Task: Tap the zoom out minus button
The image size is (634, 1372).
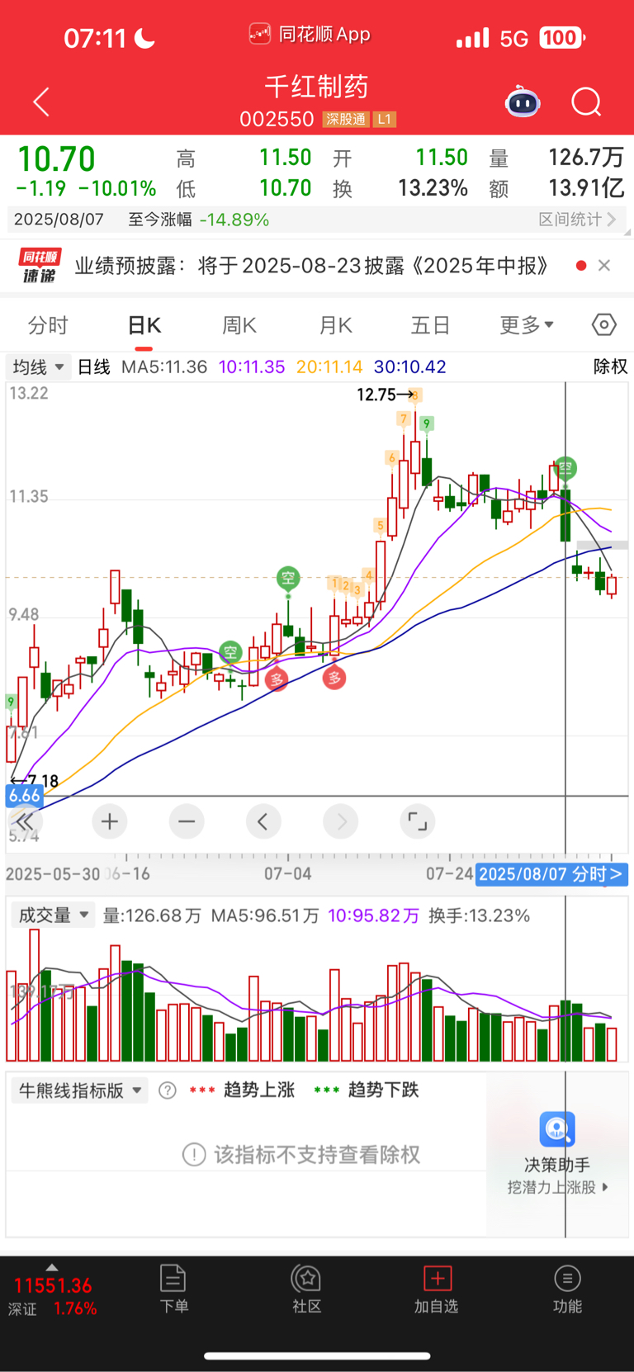Action: pyautogui.click(x=187, y=821)
